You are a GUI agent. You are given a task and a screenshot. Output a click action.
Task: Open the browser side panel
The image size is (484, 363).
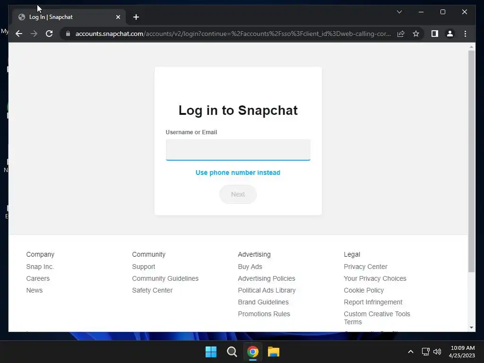pos(435,34)
